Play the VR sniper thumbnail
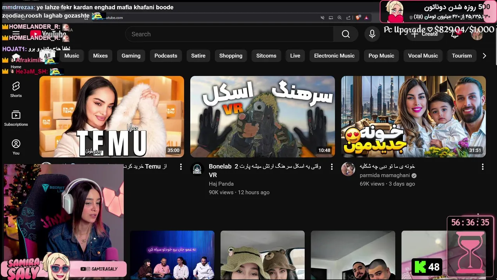497x280 pixels. point(262,117)
